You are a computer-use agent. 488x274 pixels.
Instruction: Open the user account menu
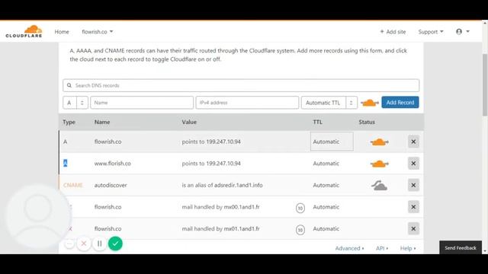(463, 31)
